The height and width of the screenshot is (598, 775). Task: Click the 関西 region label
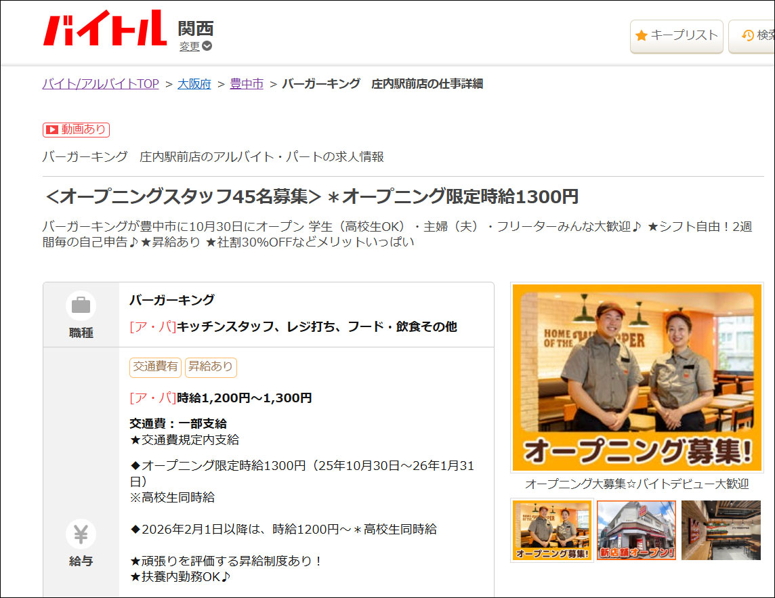click(196, 28)
